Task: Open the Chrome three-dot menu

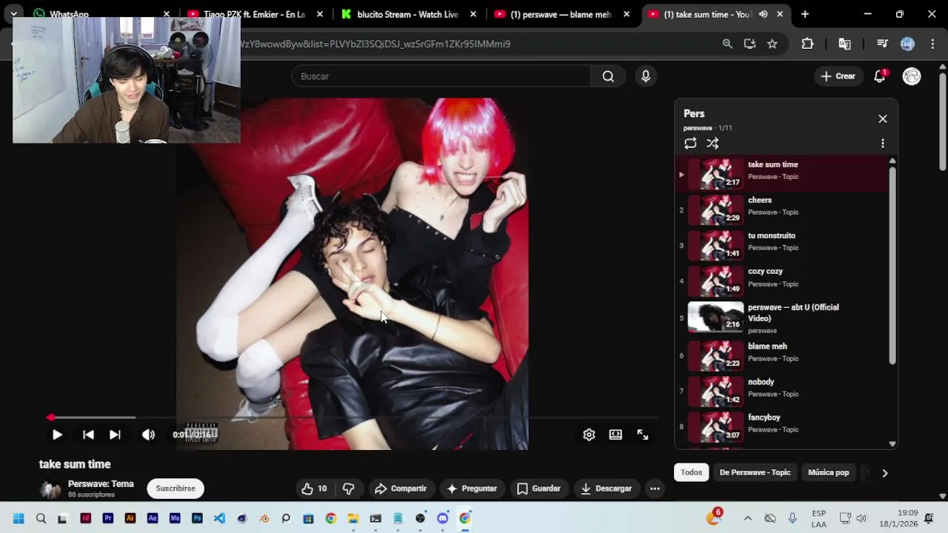Action: point(931,44)
